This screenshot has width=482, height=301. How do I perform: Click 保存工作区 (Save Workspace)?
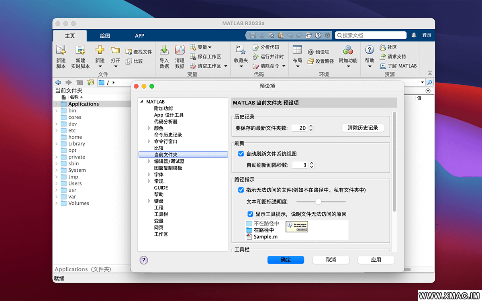tap(205, 57)
